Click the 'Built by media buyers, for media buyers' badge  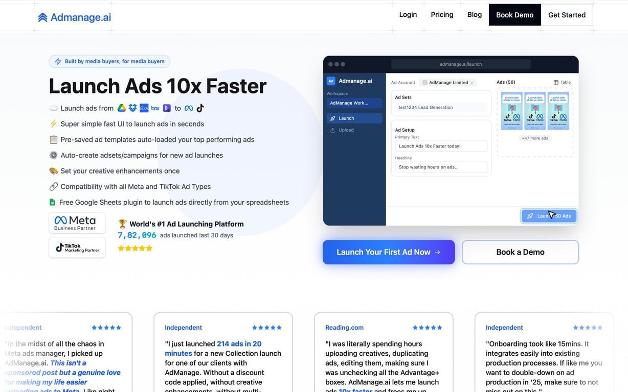click(x=109, y=61)
